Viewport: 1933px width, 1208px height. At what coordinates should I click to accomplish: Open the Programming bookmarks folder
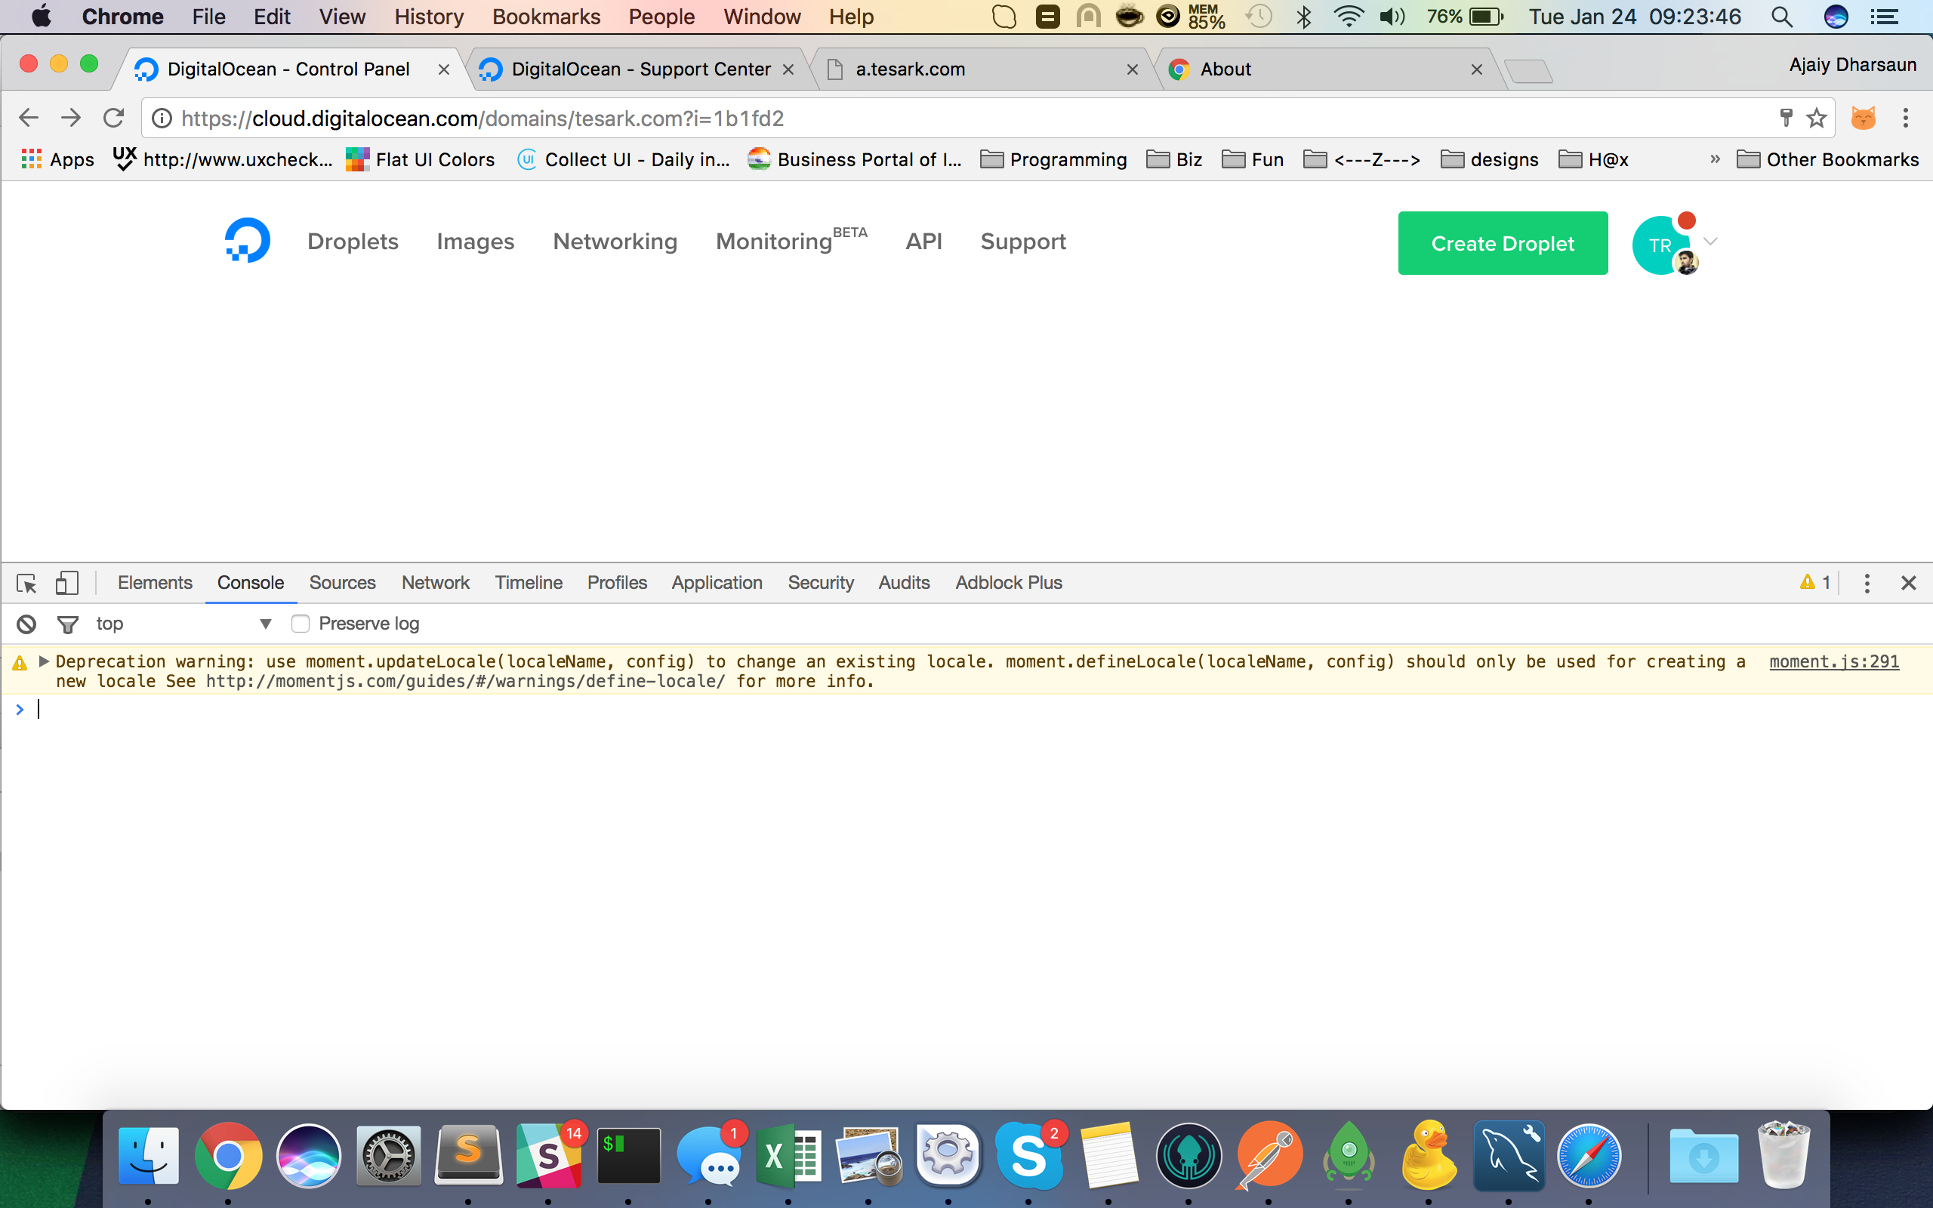1053,160
